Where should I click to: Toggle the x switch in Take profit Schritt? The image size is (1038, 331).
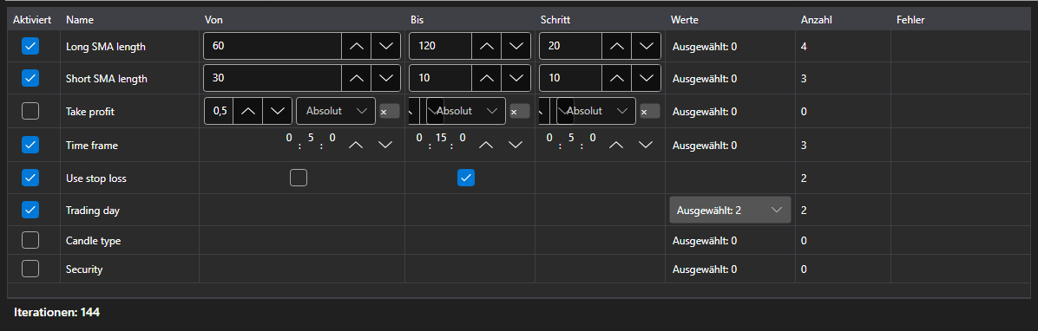coord(650,111)
